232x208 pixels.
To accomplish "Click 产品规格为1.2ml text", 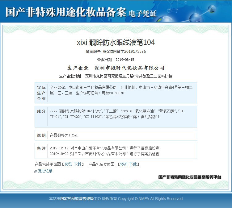I will point(64,135).
